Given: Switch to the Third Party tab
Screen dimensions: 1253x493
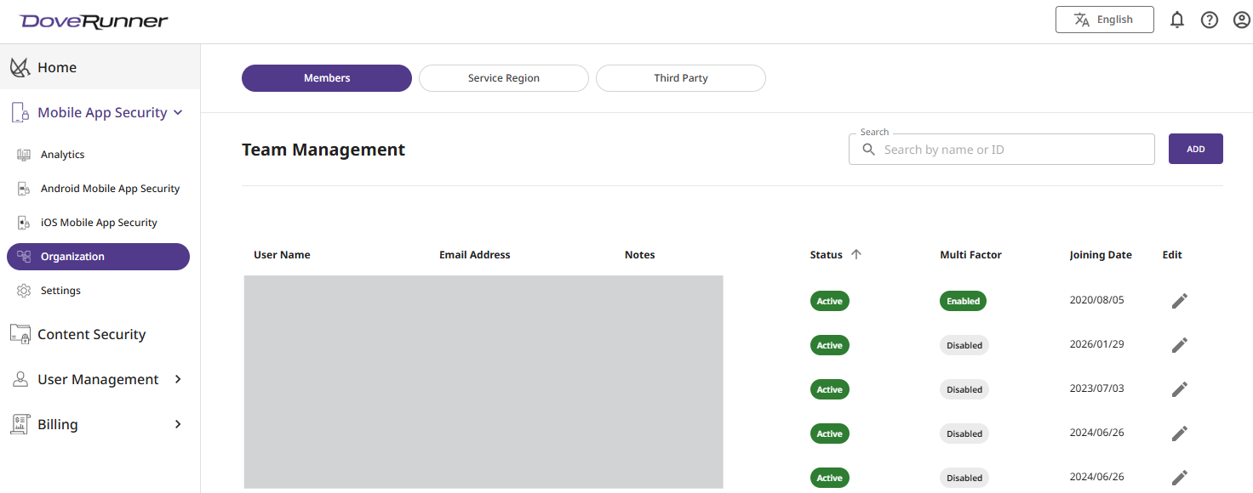Looking at the screenshot, I should (x=680, y=78).
